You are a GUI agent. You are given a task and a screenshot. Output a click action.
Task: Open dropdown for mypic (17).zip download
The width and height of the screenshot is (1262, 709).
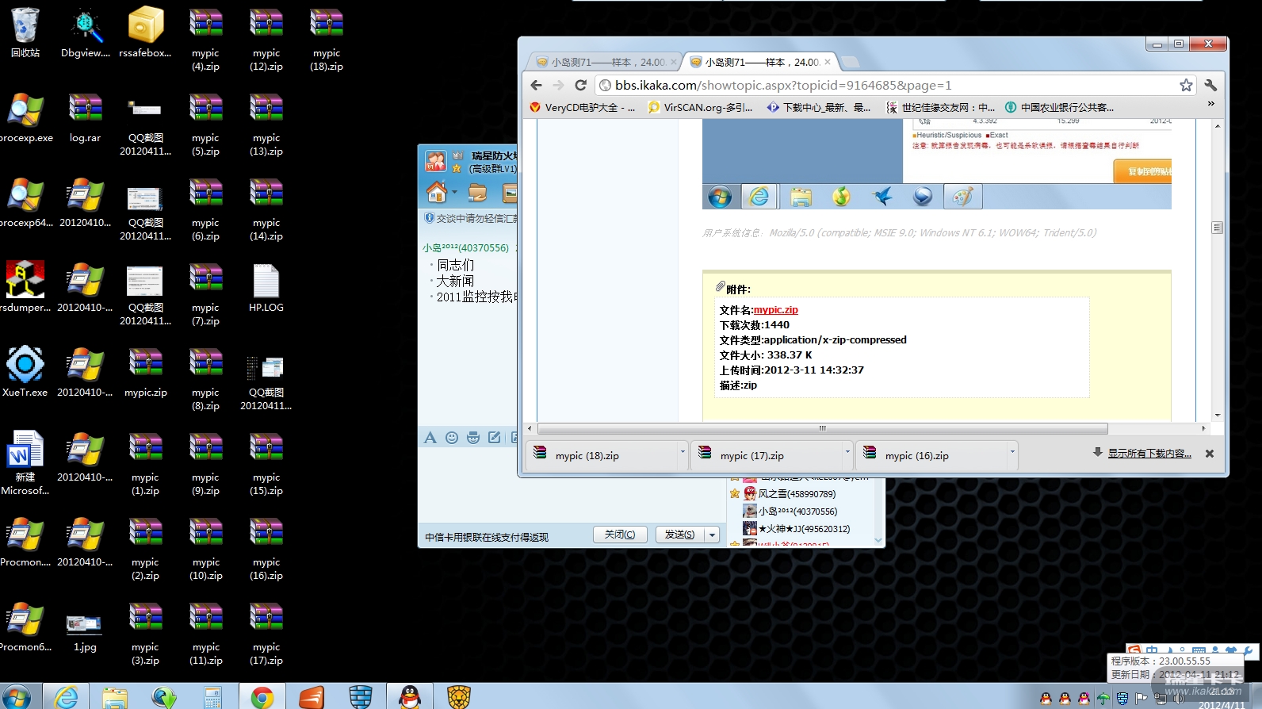tap(847, 452)
